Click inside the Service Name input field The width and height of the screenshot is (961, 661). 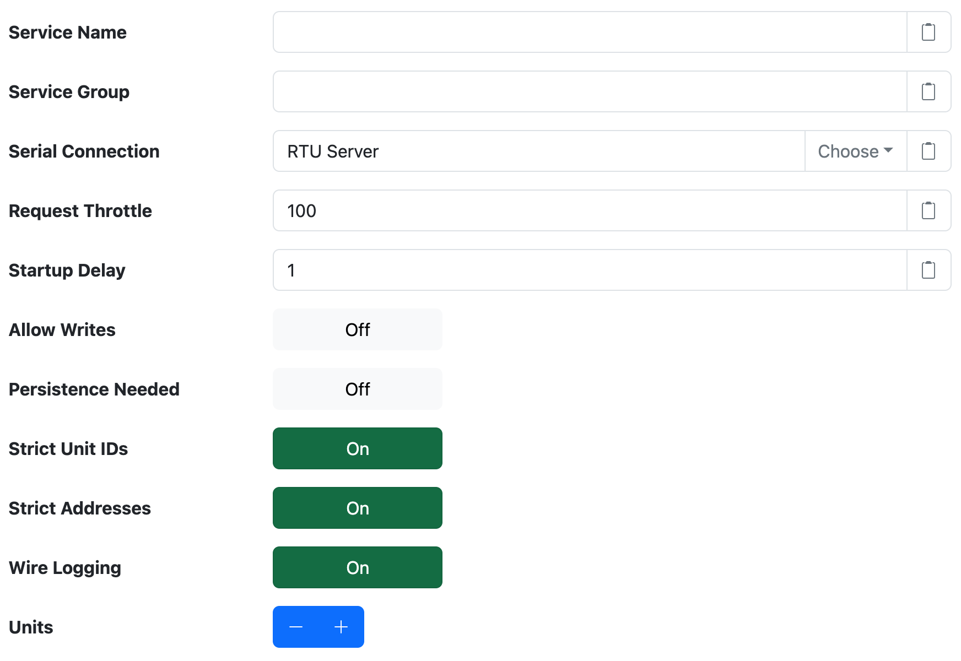click(551, 32)
